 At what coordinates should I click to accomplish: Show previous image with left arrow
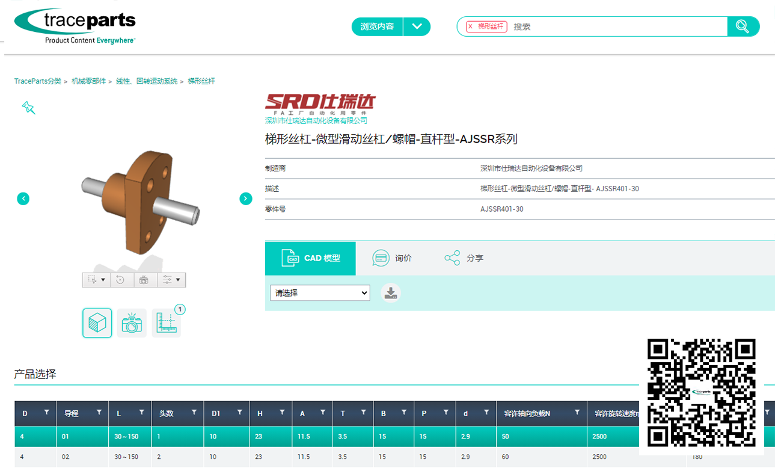(23, 199)
